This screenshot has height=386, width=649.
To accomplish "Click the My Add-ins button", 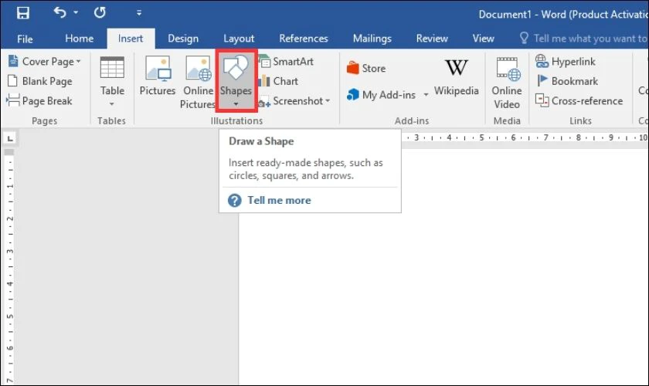I will (x=381, y=95).
